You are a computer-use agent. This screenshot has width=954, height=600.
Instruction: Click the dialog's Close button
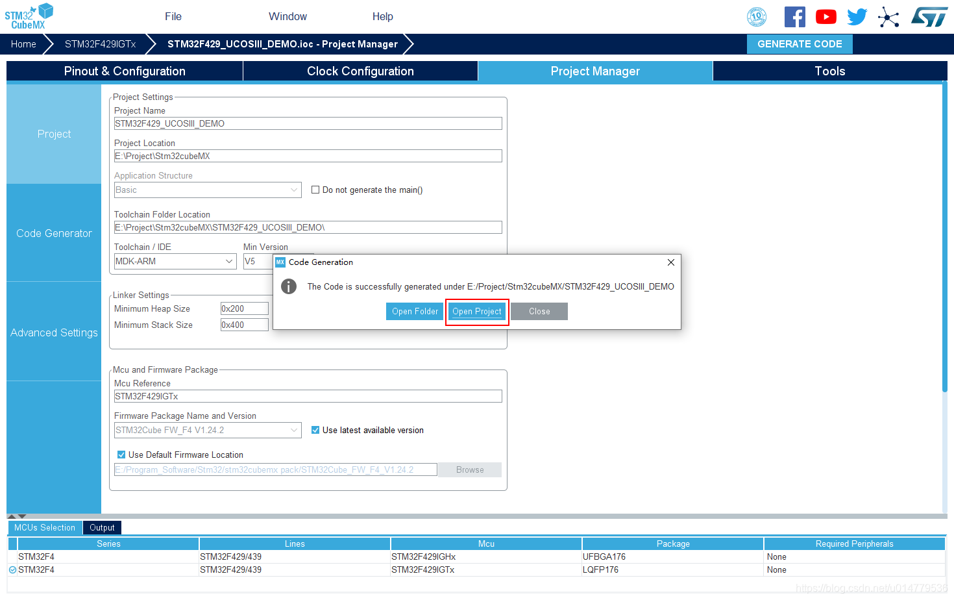tap(539, 312)
